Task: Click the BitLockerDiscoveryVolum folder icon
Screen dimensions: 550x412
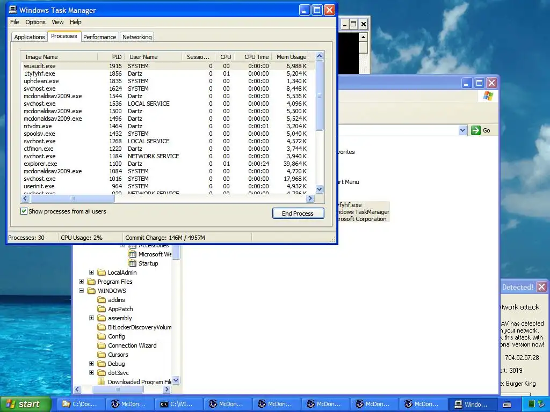Action: tap(102, 327)
